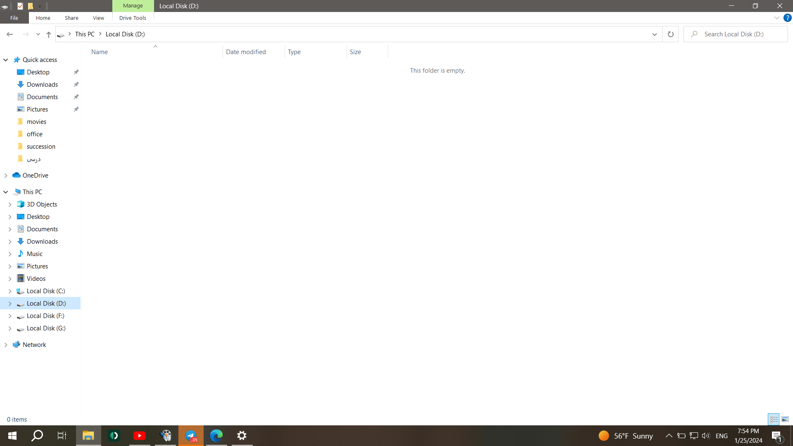Open Properties icon in quick access toolbar
The height and width of the screenshot is (446, 793).
(20, 6)
